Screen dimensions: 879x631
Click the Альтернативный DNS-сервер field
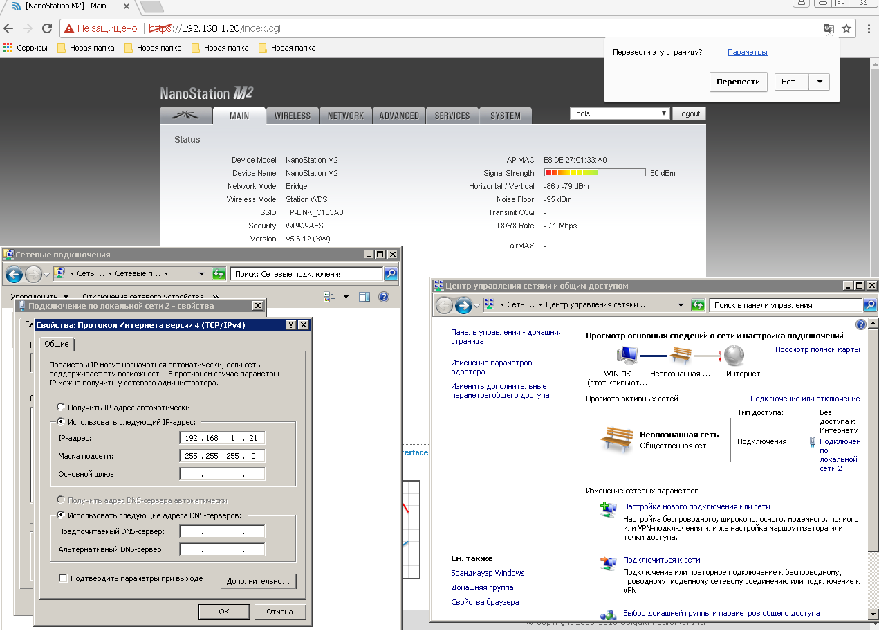coord(222,549)
